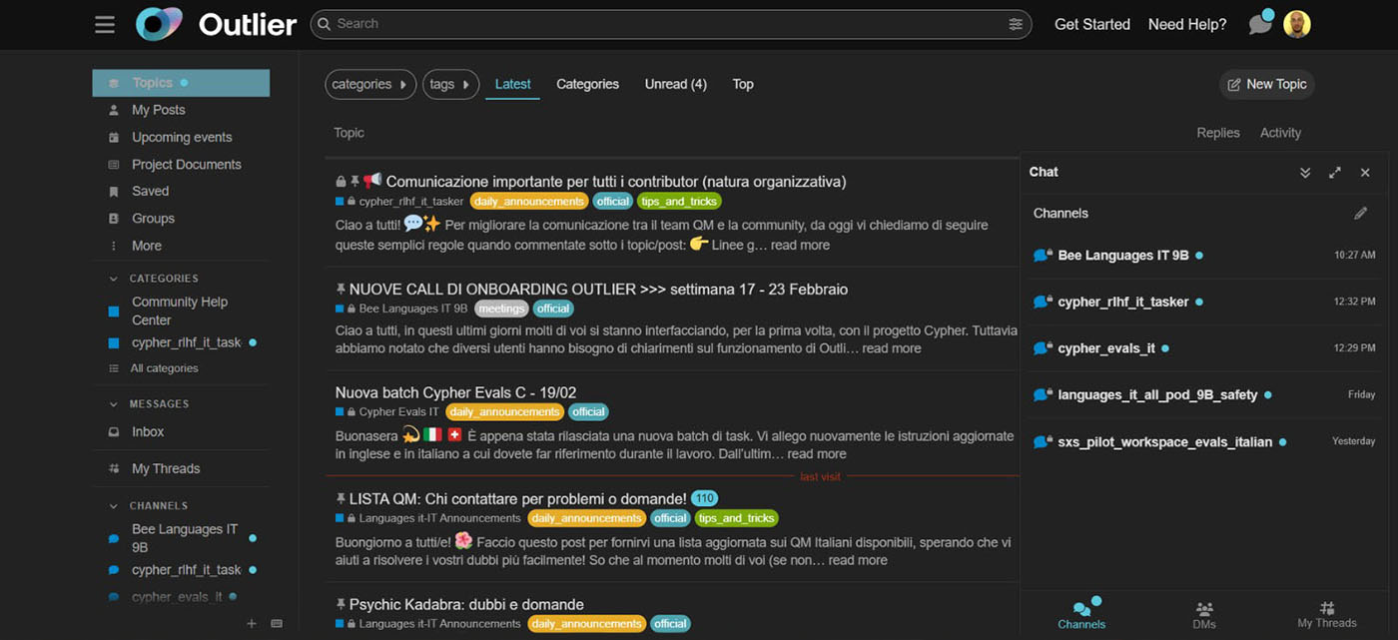Expand chat panel to full screen
Viewport: 1398px width, 640px height.
coord(1334,173)
